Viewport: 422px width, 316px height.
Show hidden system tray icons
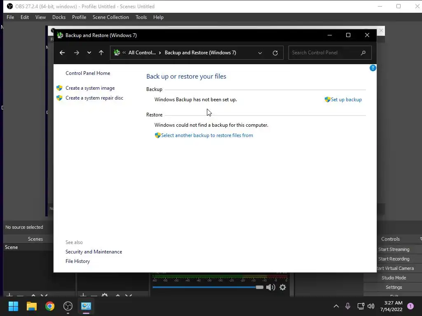(x=336, y=306)
